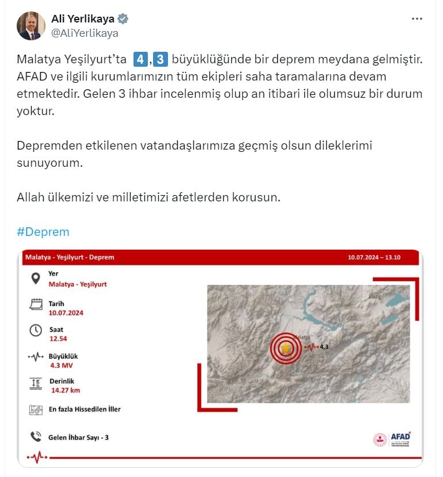Click the blue number 4 emoji
Viewport: 443px width, 477px height.
pos(140,59)
